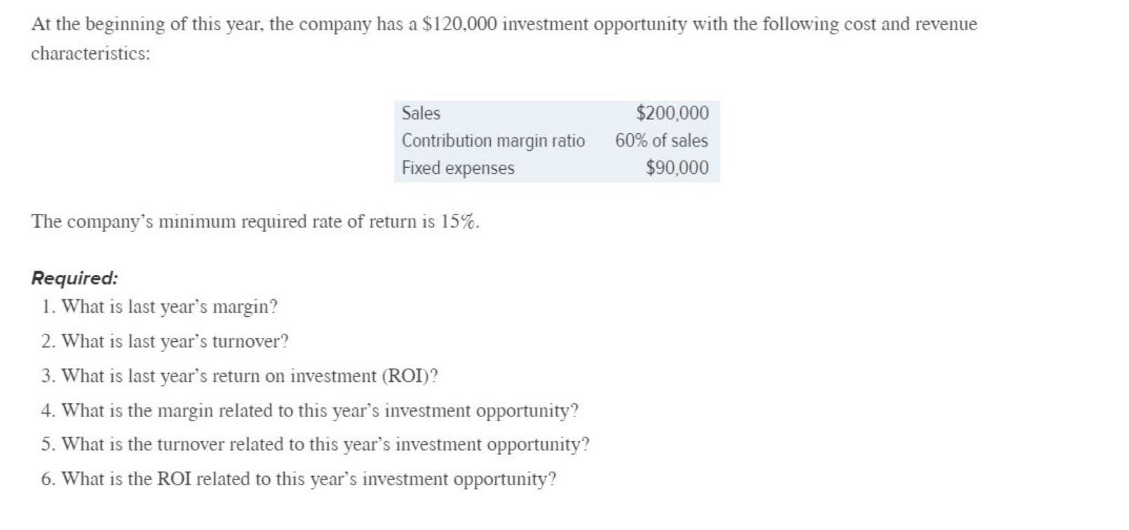This screenshot has width=1129, height=530.
Task: Click the minimum required rate of return sentence
Action: coord(256,222)
